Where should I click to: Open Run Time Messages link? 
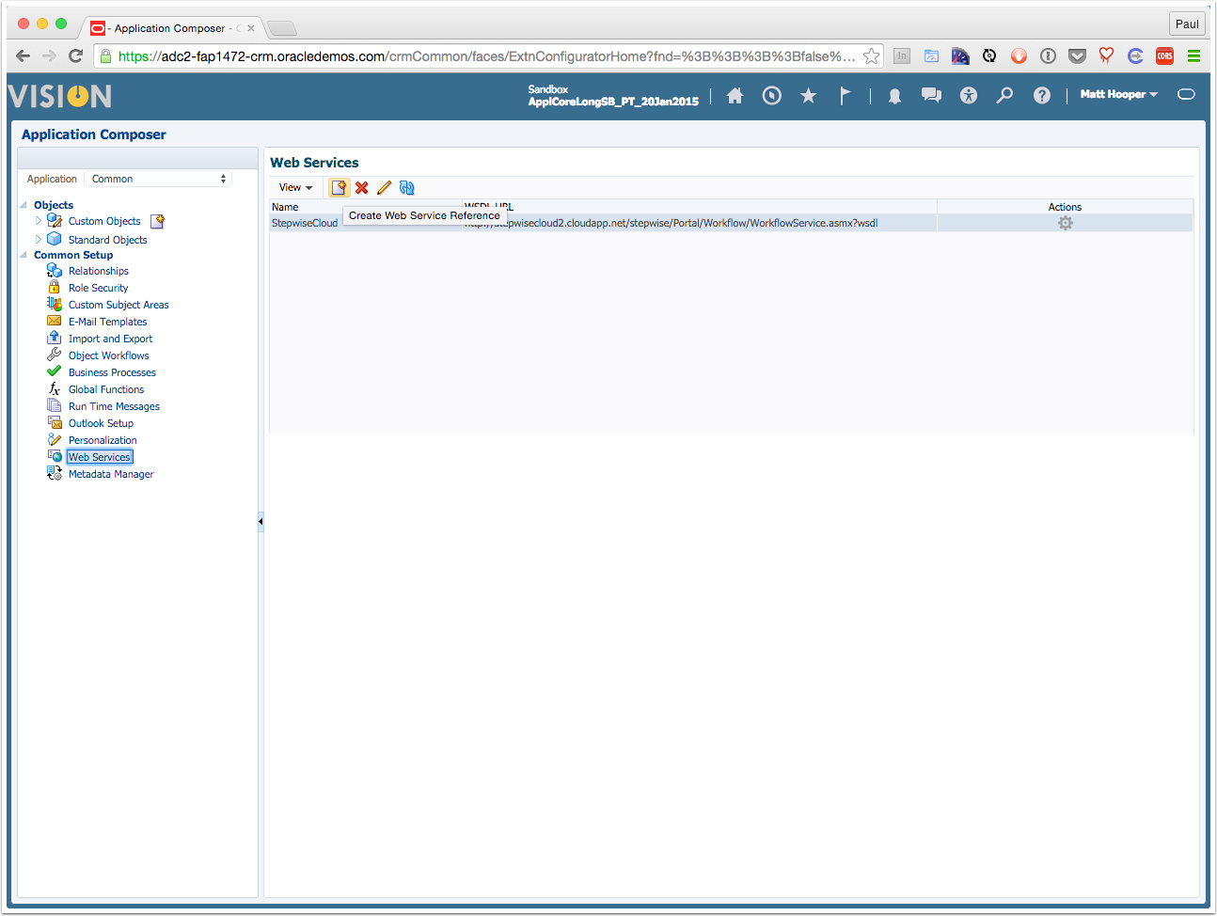point(114,406)
